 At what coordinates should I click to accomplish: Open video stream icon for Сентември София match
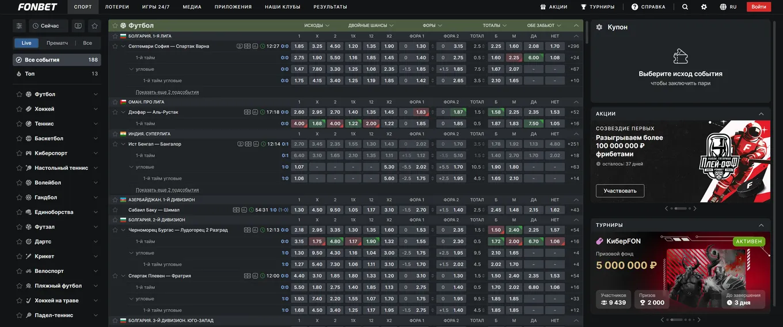click(240, 46)
